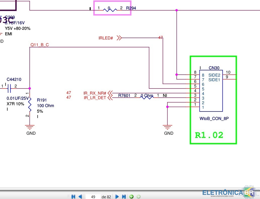Click the greyed-out next view arrow
The image size is (260, 199).
point(138,196)
